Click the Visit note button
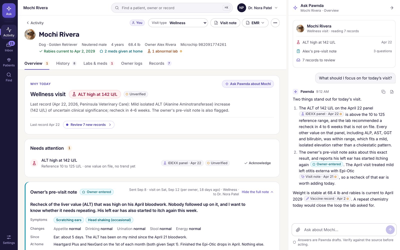 point(225,23)
